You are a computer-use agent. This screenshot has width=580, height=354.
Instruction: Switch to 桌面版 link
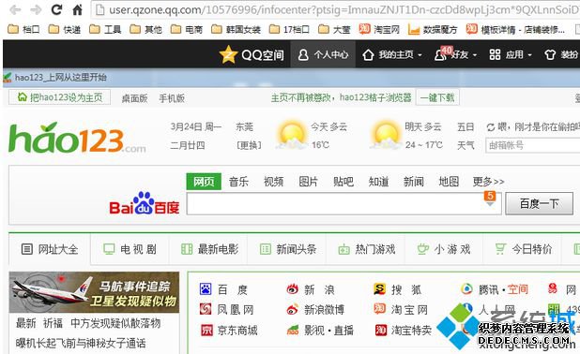(x=134, y=98)
